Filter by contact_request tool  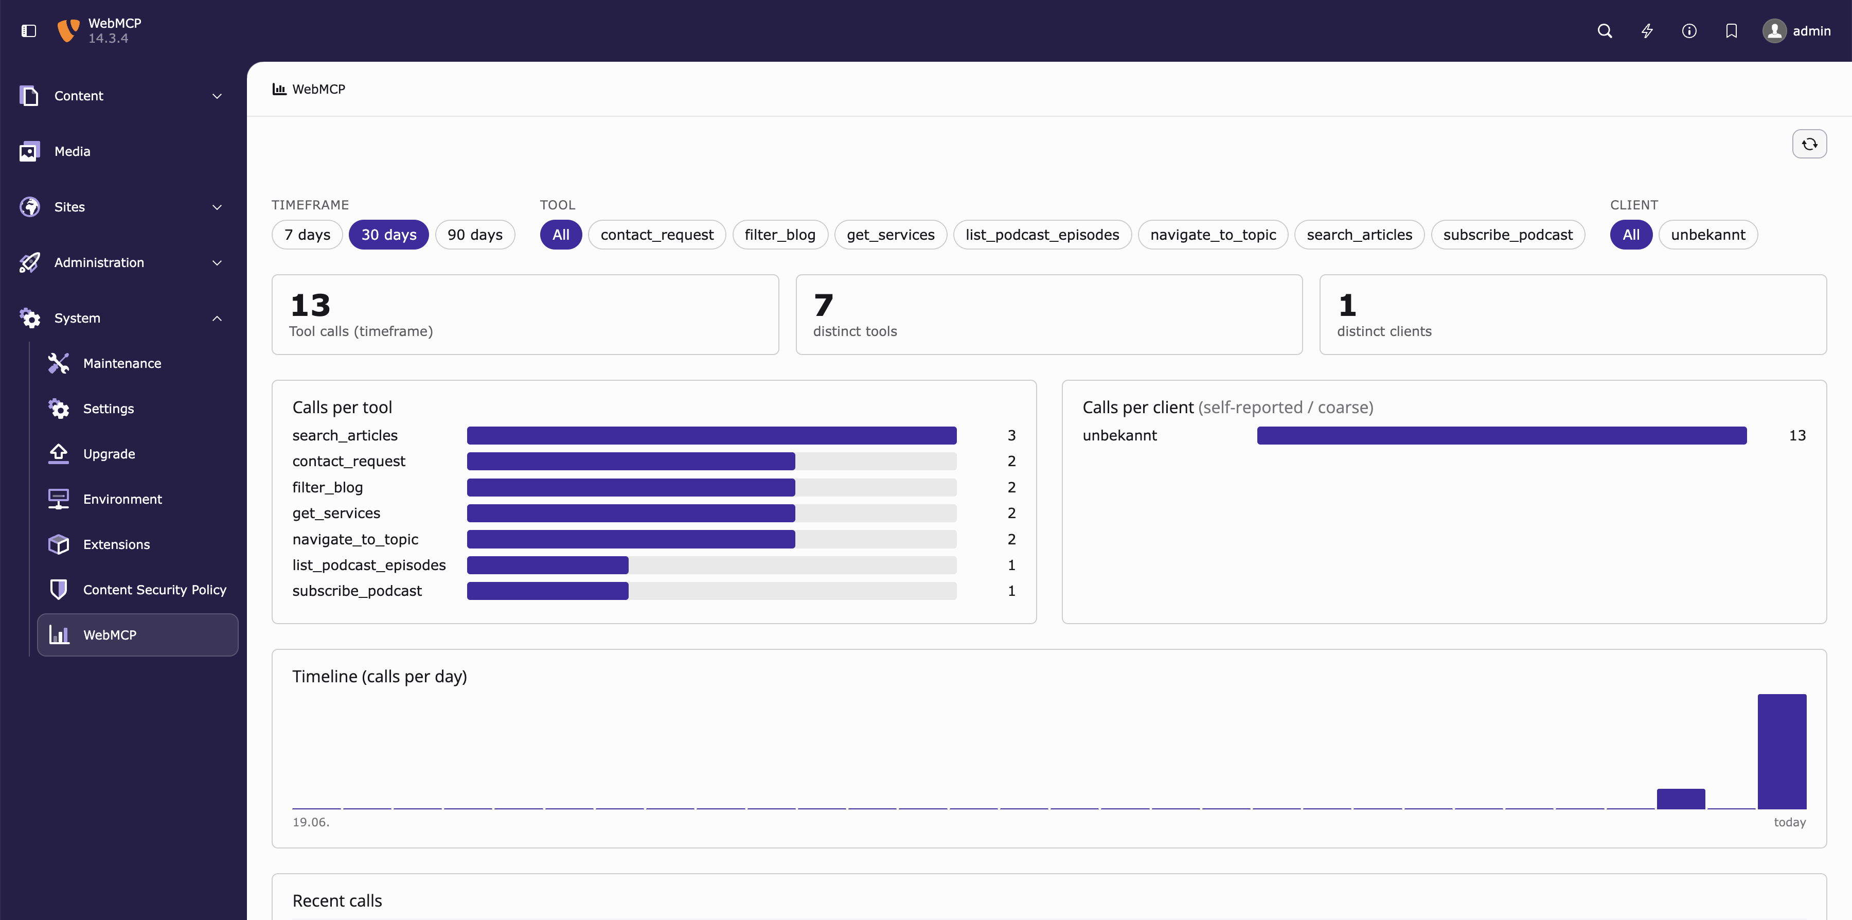coord(657,235)
